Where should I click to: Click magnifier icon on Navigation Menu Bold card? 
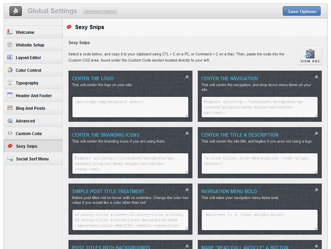click(316, 190)
